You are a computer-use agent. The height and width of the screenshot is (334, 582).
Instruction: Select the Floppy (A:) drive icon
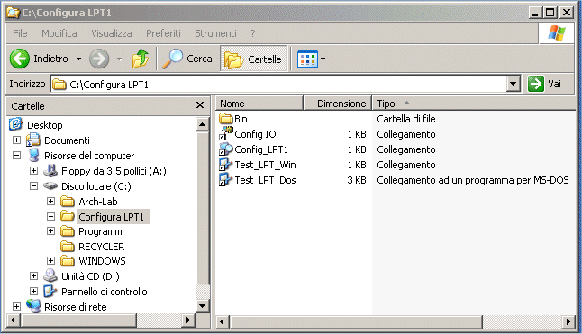click(x=50, y=170)
